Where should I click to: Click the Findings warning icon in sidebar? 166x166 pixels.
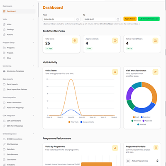[4, 29]
